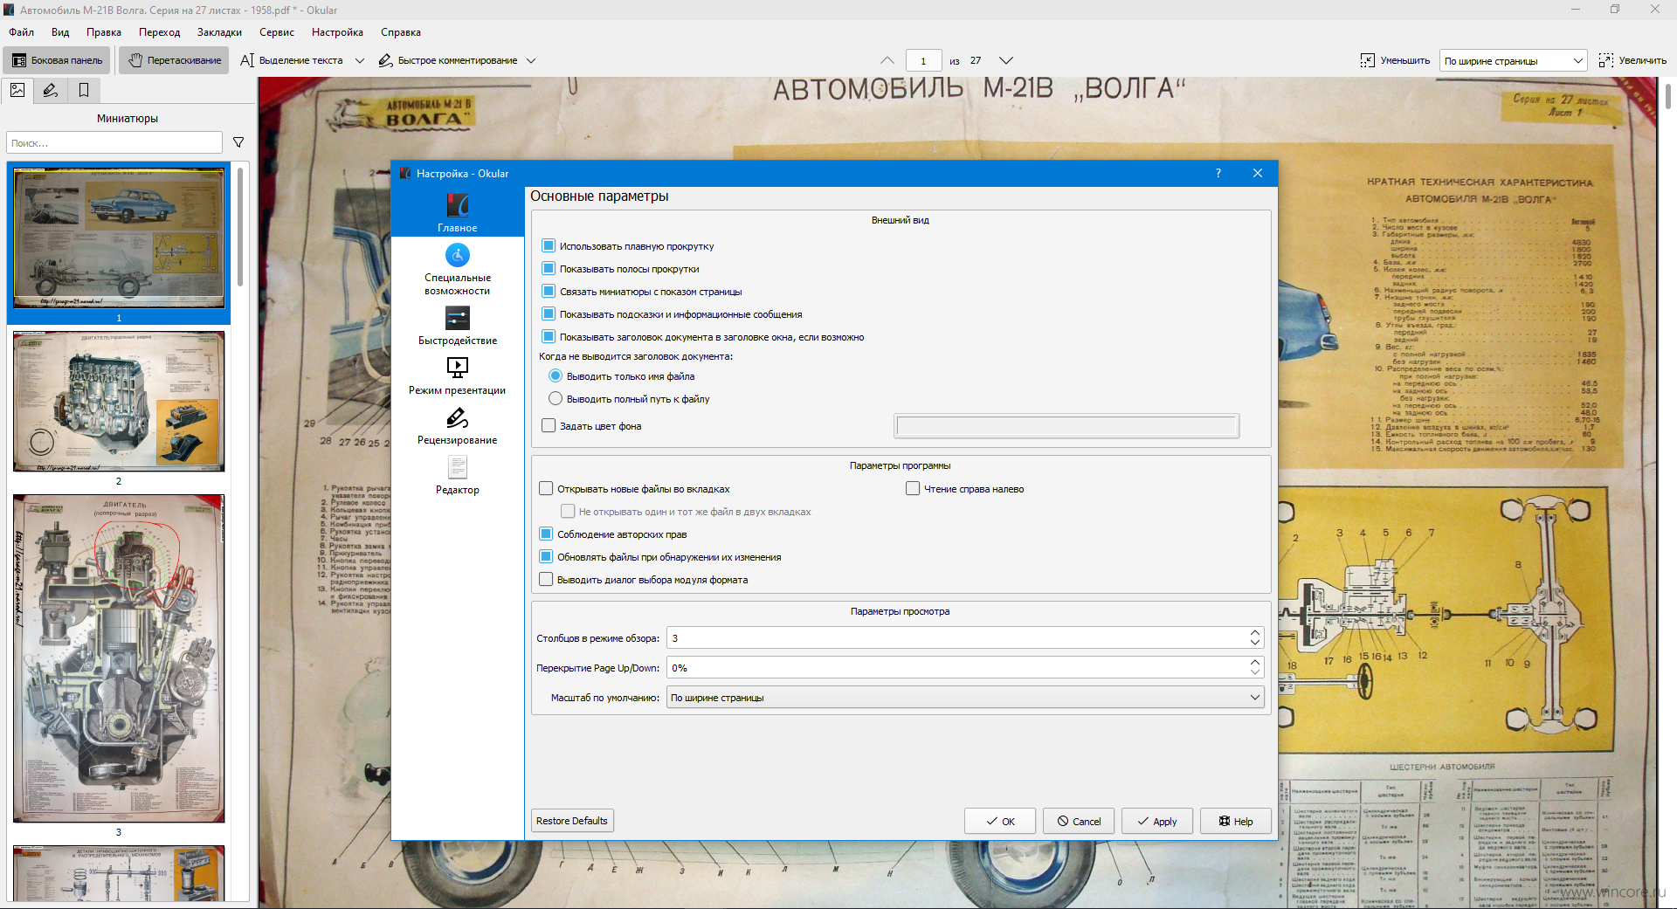Switch sidebar to annotations panel icon
1677x909 pixels.
[x=51, y=90]
